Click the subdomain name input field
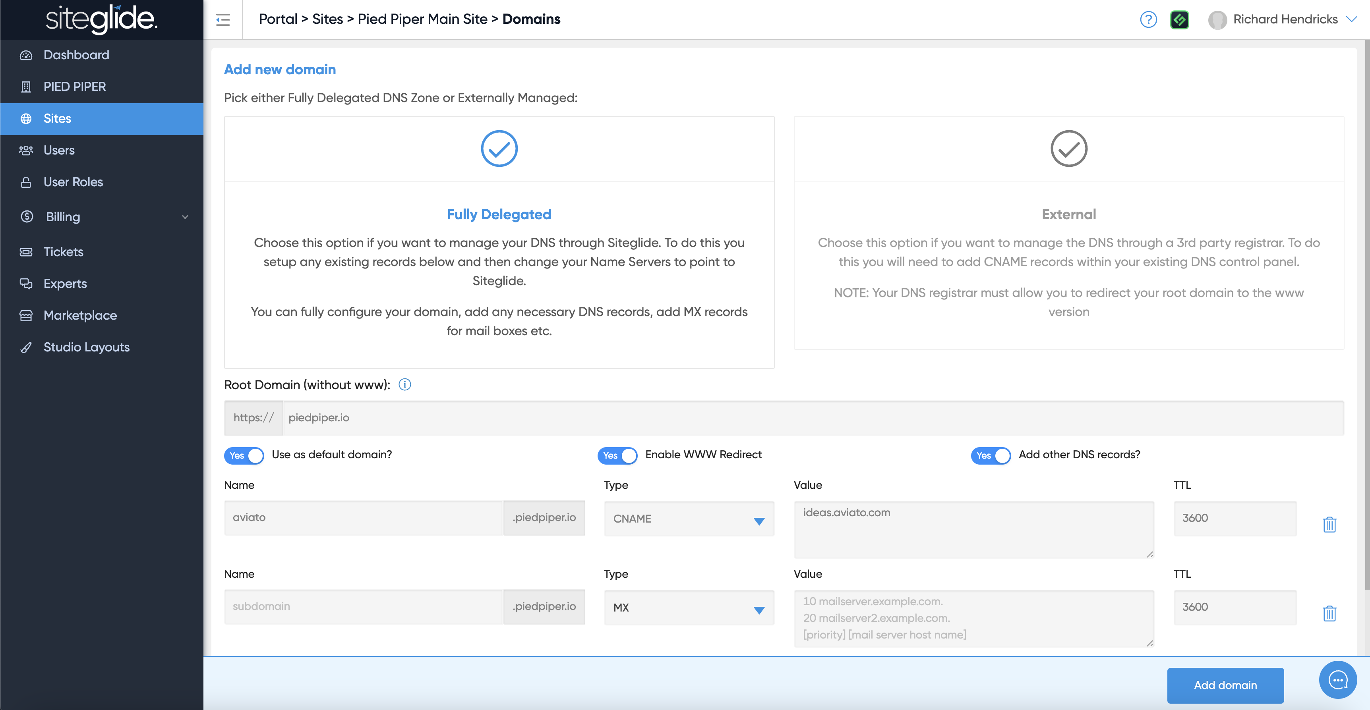1370x710 pixels. tap(363, 606)
